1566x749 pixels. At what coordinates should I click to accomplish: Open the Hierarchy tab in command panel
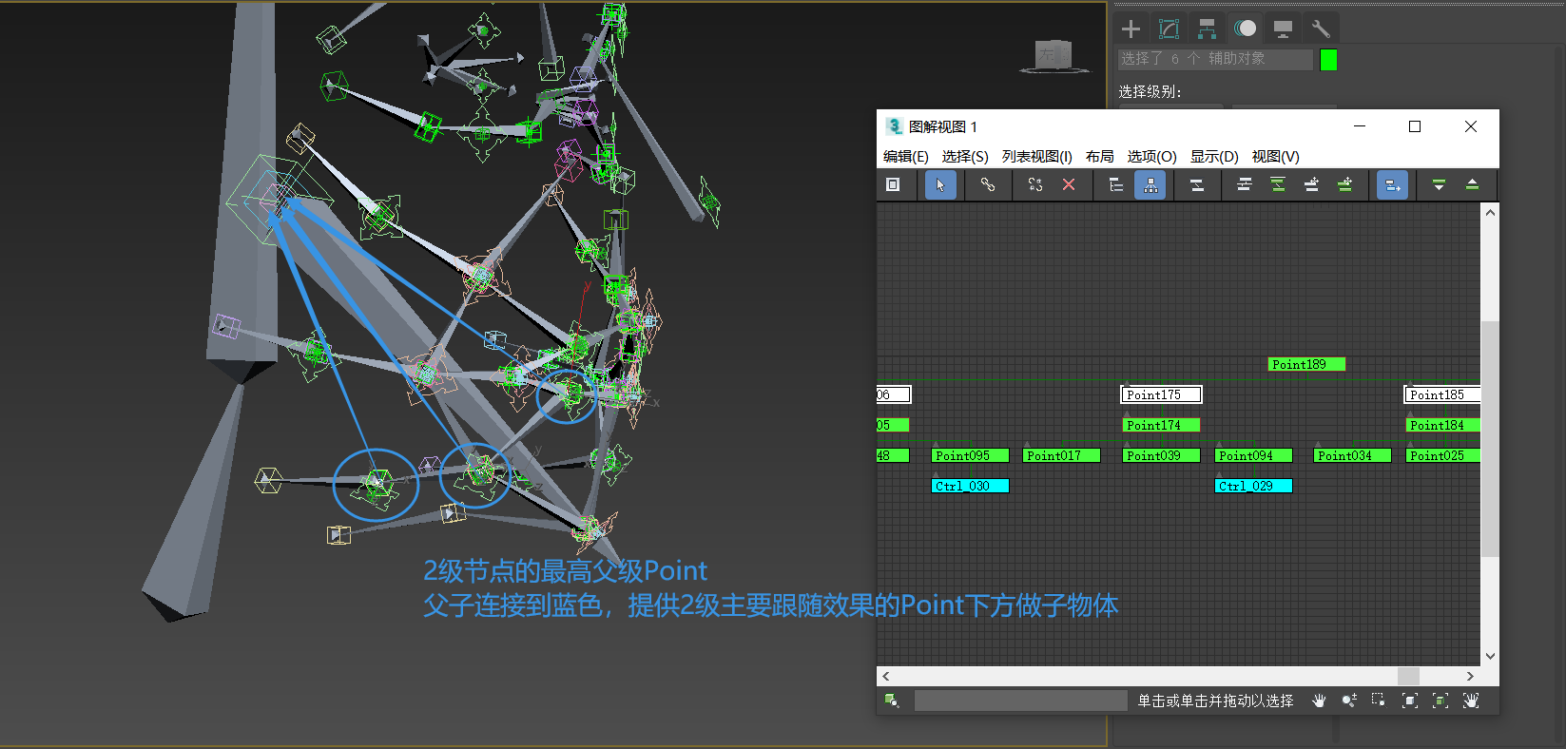[x=1207, y=29]
